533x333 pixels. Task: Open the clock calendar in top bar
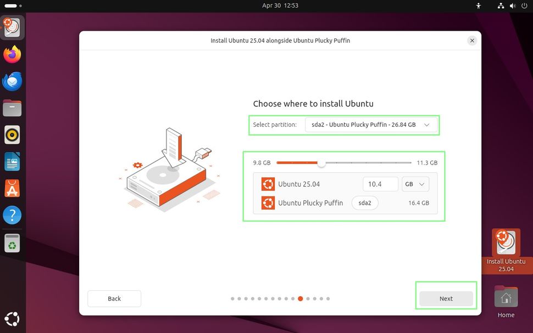point(280,5)
